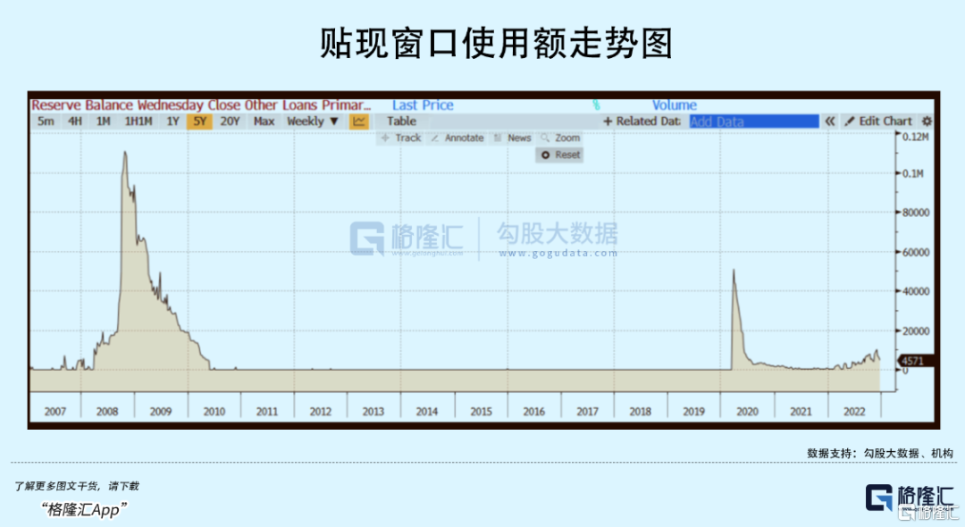Click the 4571 last value marker

click(x=913, y=361)
